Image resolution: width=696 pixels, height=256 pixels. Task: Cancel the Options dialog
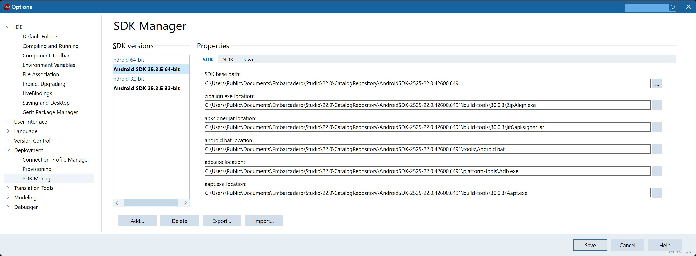(627, 245)
